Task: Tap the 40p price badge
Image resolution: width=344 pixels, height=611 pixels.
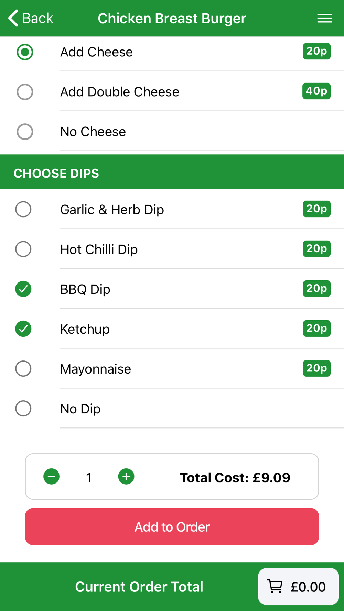Action: click(316, 91)
